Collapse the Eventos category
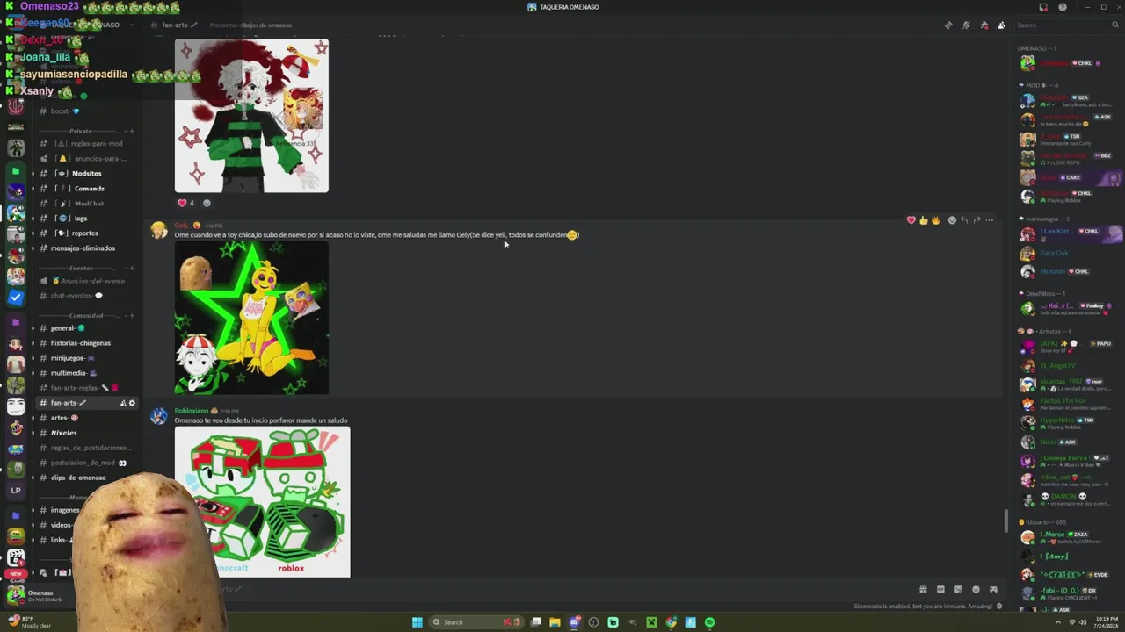Viewport: 1125px width, 632px height. (x=81, y=268)
